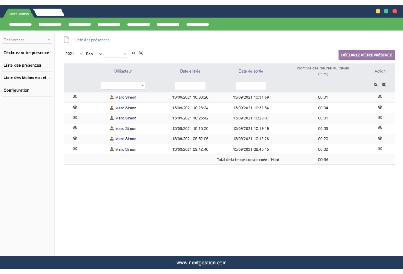Click the search icon under Action column header
The width and height of the screenshot is (403, 274).
click(376, 85)
